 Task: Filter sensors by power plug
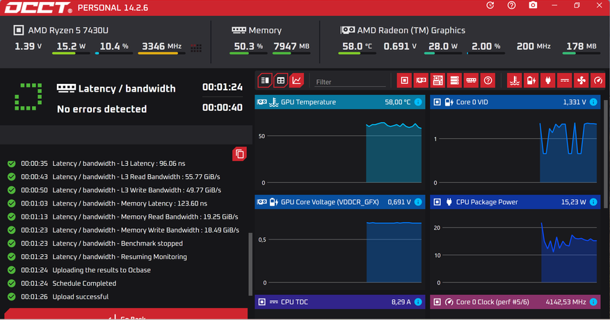(x=548, y=81)
